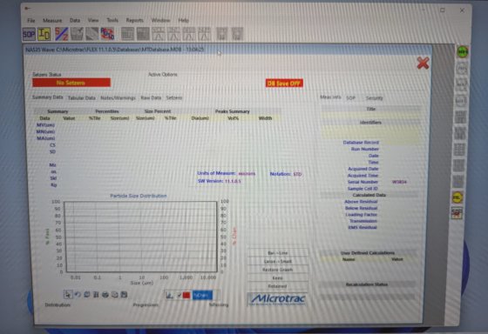Switch to the Security tab
Viewport: 488px width, 334px height.
pos(374,98)
